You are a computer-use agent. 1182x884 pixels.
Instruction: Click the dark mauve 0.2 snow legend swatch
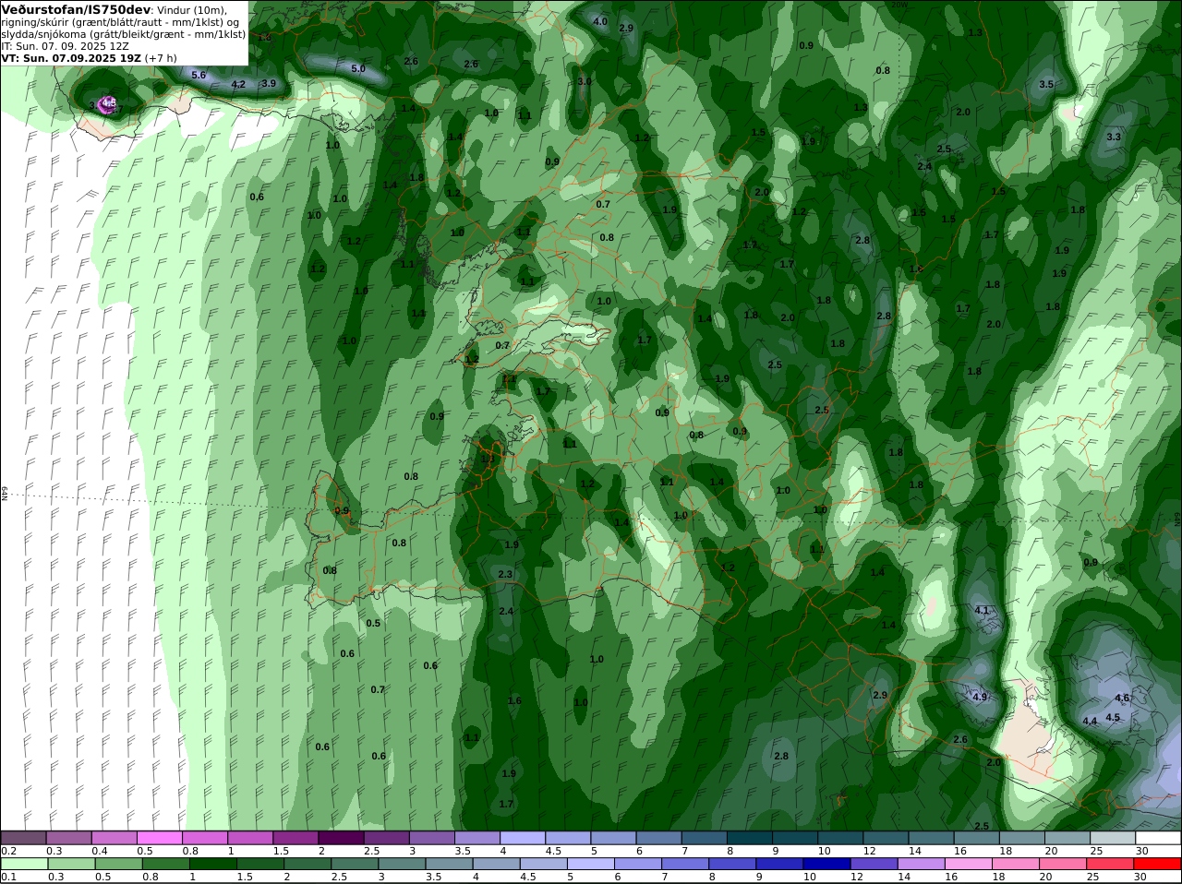pos(24,838)
